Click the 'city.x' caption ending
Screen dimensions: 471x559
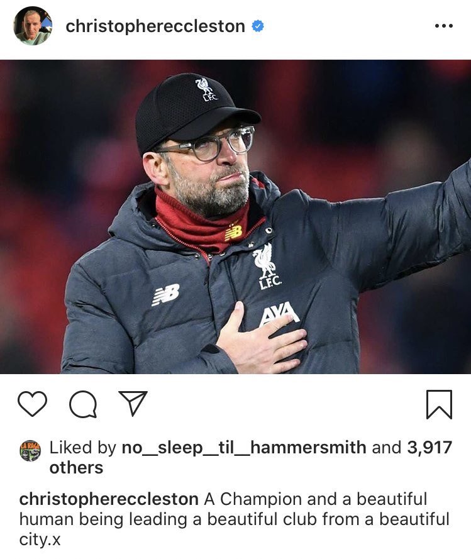pos(40,540)
